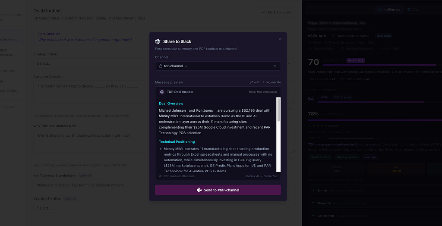
Task: Click the Confidence progress bar
Action: tap(385, 138)
